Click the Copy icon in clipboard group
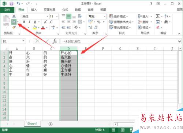Screen dimensions: 183x133 tap(14, 22)
